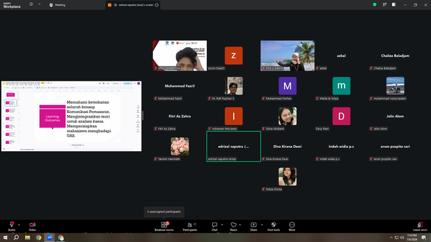The image size is (431, 242).
Task: Expand chat options arrow next to Chat
Action: (222, 225)
